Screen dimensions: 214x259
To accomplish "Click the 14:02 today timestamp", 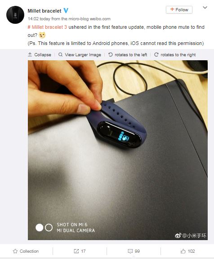I will pos(39,19).
